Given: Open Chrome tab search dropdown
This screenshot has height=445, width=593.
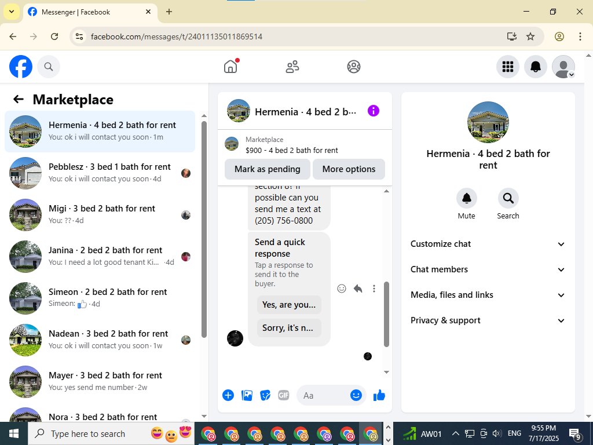Looking at the screenshot, I should tap(12, 12).
